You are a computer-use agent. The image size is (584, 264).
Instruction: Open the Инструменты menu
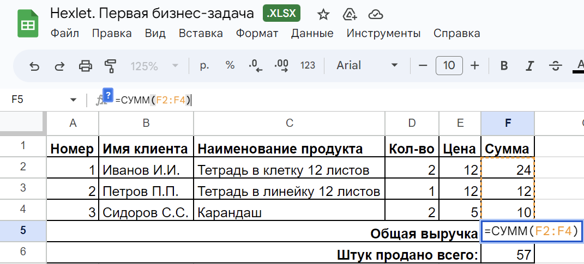[384, 33]
